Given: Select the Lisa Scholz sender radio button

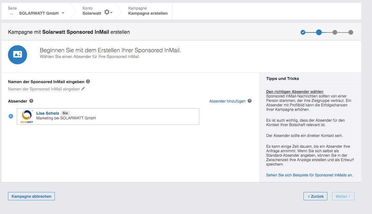Looking at the screenshot, I should 11,116.
